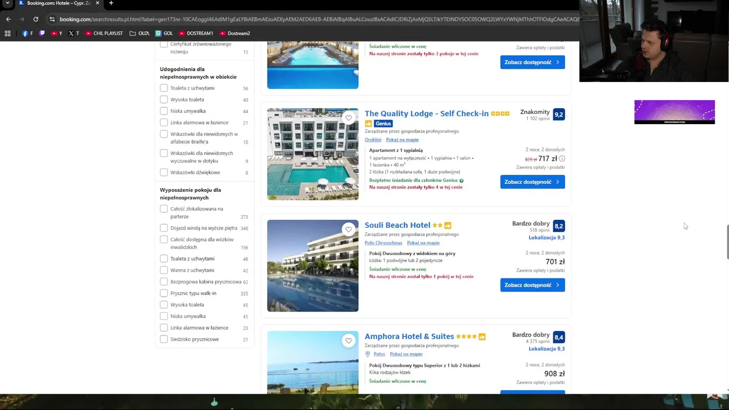Click the page vertical scrollbar thumb
The width and height of the screenshot is (729, 410).
click(727, 241)
